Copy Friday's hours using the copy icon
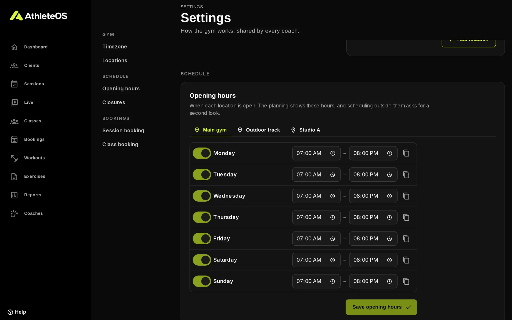The height and width of the screenshot is (320, 512). click(x=406, y=239)
